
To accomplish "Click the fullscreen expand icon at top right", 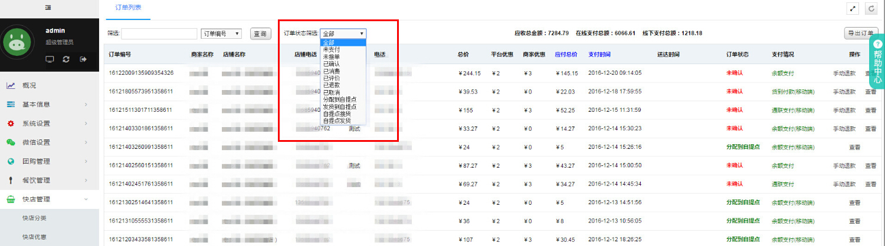I will click(853, 8).
